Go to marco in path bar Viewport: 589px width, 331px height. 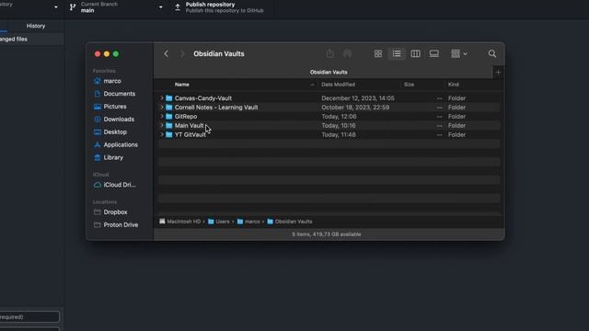click(x=248, y=222)
